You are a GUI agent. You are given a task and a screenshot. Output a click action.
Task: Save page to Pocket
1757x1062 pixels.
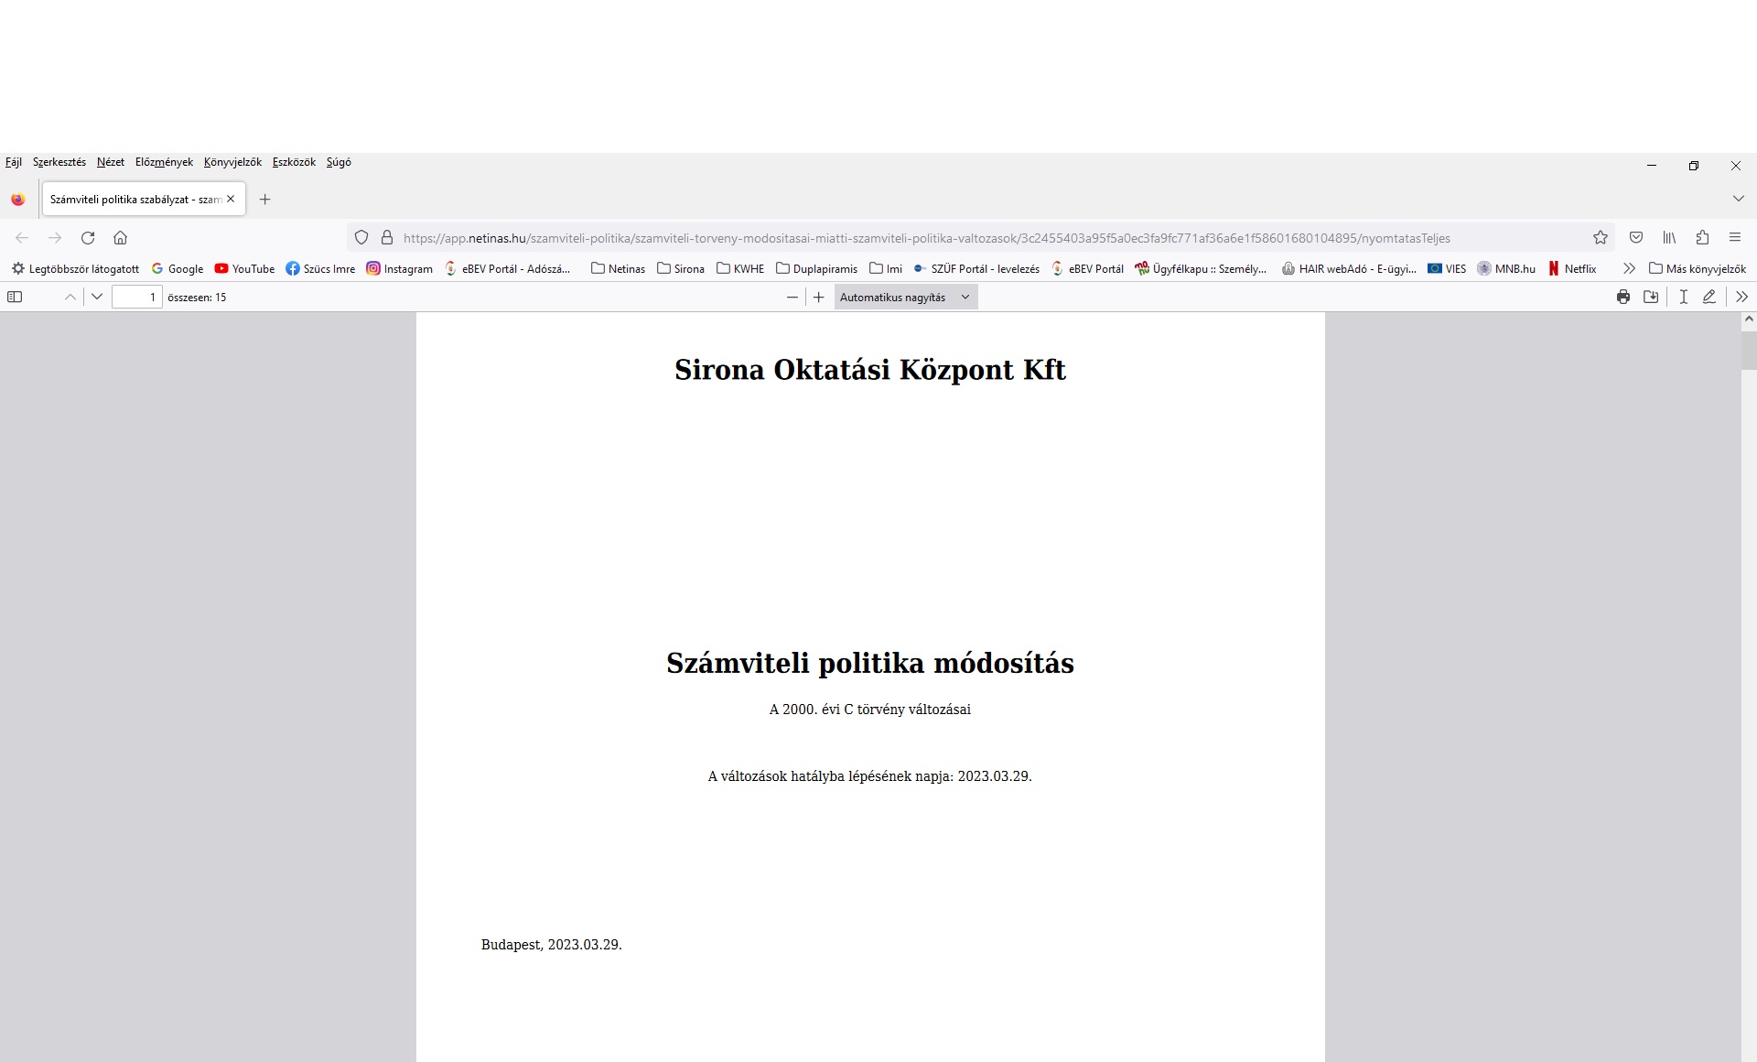coord(1636,238)
